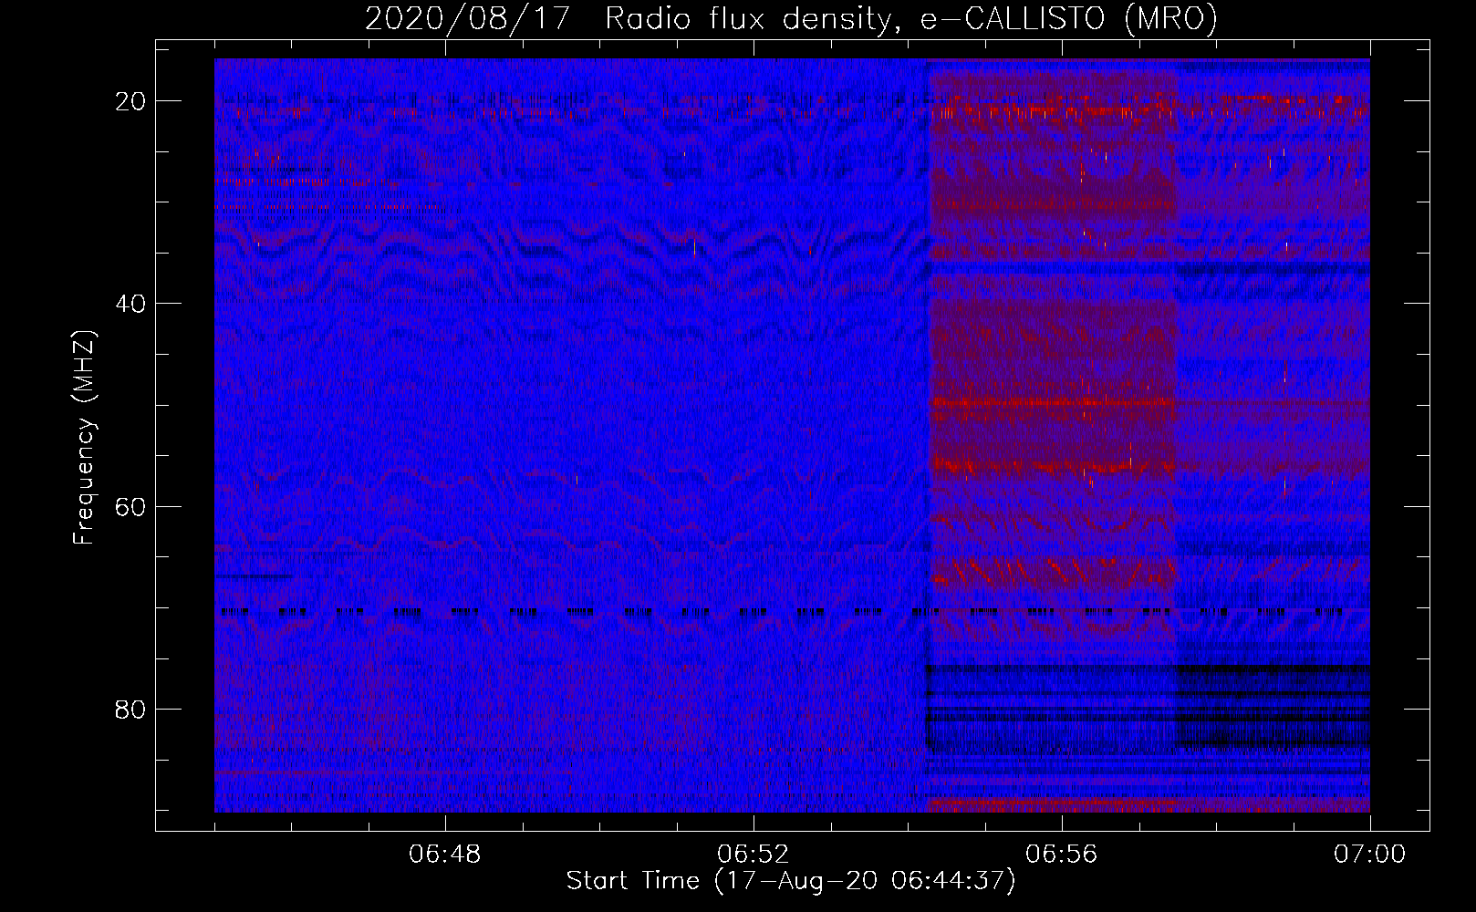Click the 06:56 time tick label
The width and height of the screenshot is (1476, 912).
pyautogui.click(x=1062, y=855)
